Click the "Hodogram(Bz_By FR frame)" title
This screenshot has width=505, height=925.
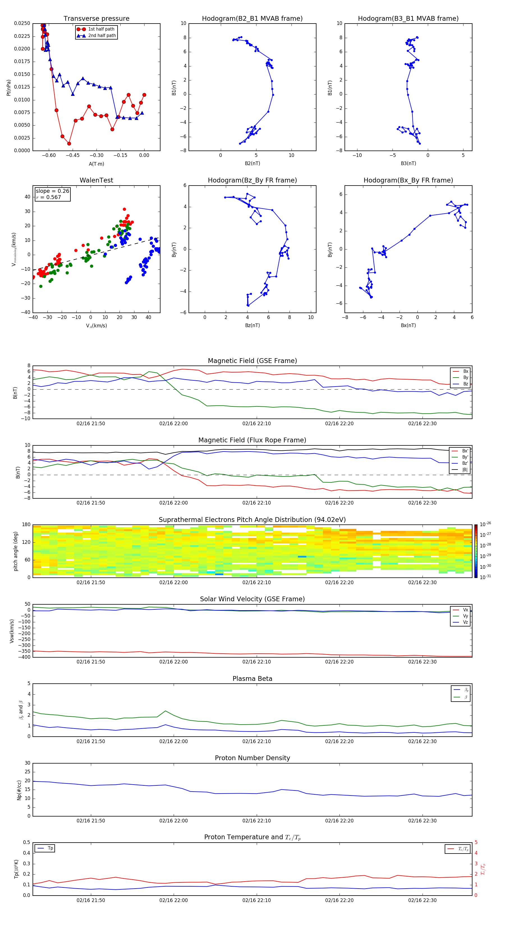(252, 180)
